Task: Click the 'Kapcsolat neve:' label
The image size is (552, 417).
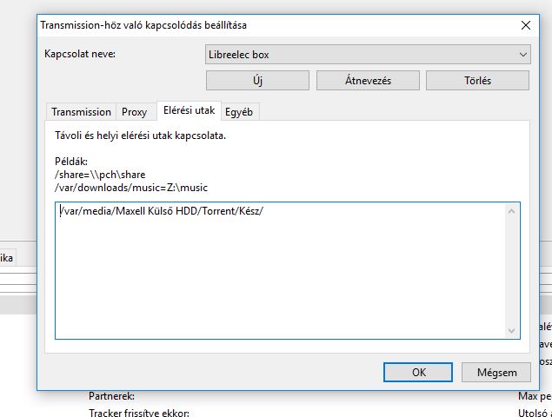Action: [80, 54]
